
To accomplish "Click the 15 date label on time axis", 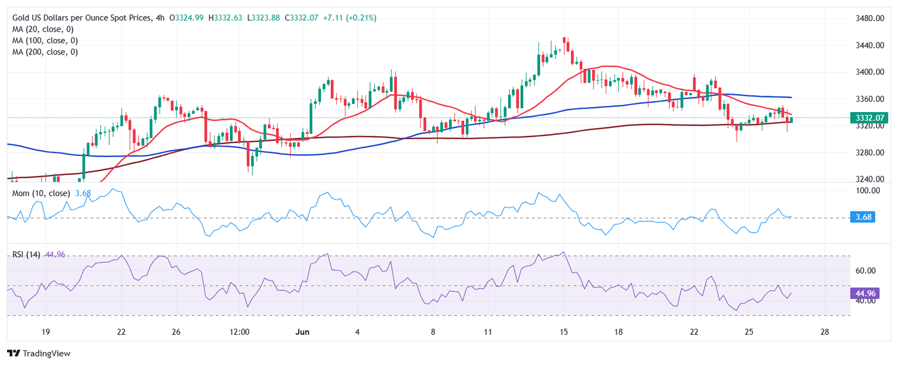I will coord(563,332).
